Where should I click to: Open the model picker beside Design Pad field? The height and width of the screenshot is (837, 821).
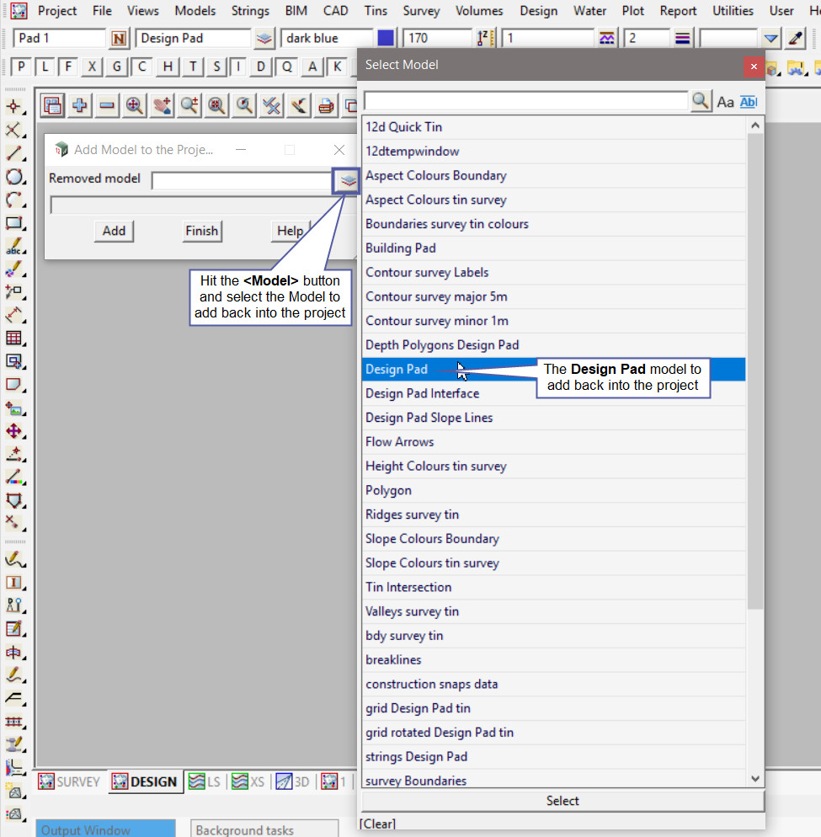[264, 39]
